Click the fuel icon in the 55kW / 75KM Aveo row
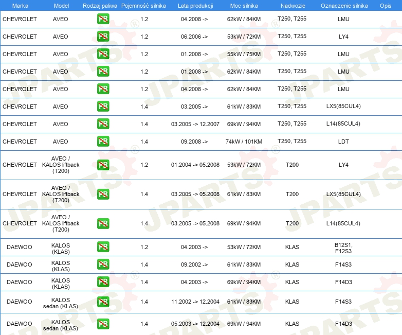Viewport: 402px width, 335px height. (x=103, y=54)
